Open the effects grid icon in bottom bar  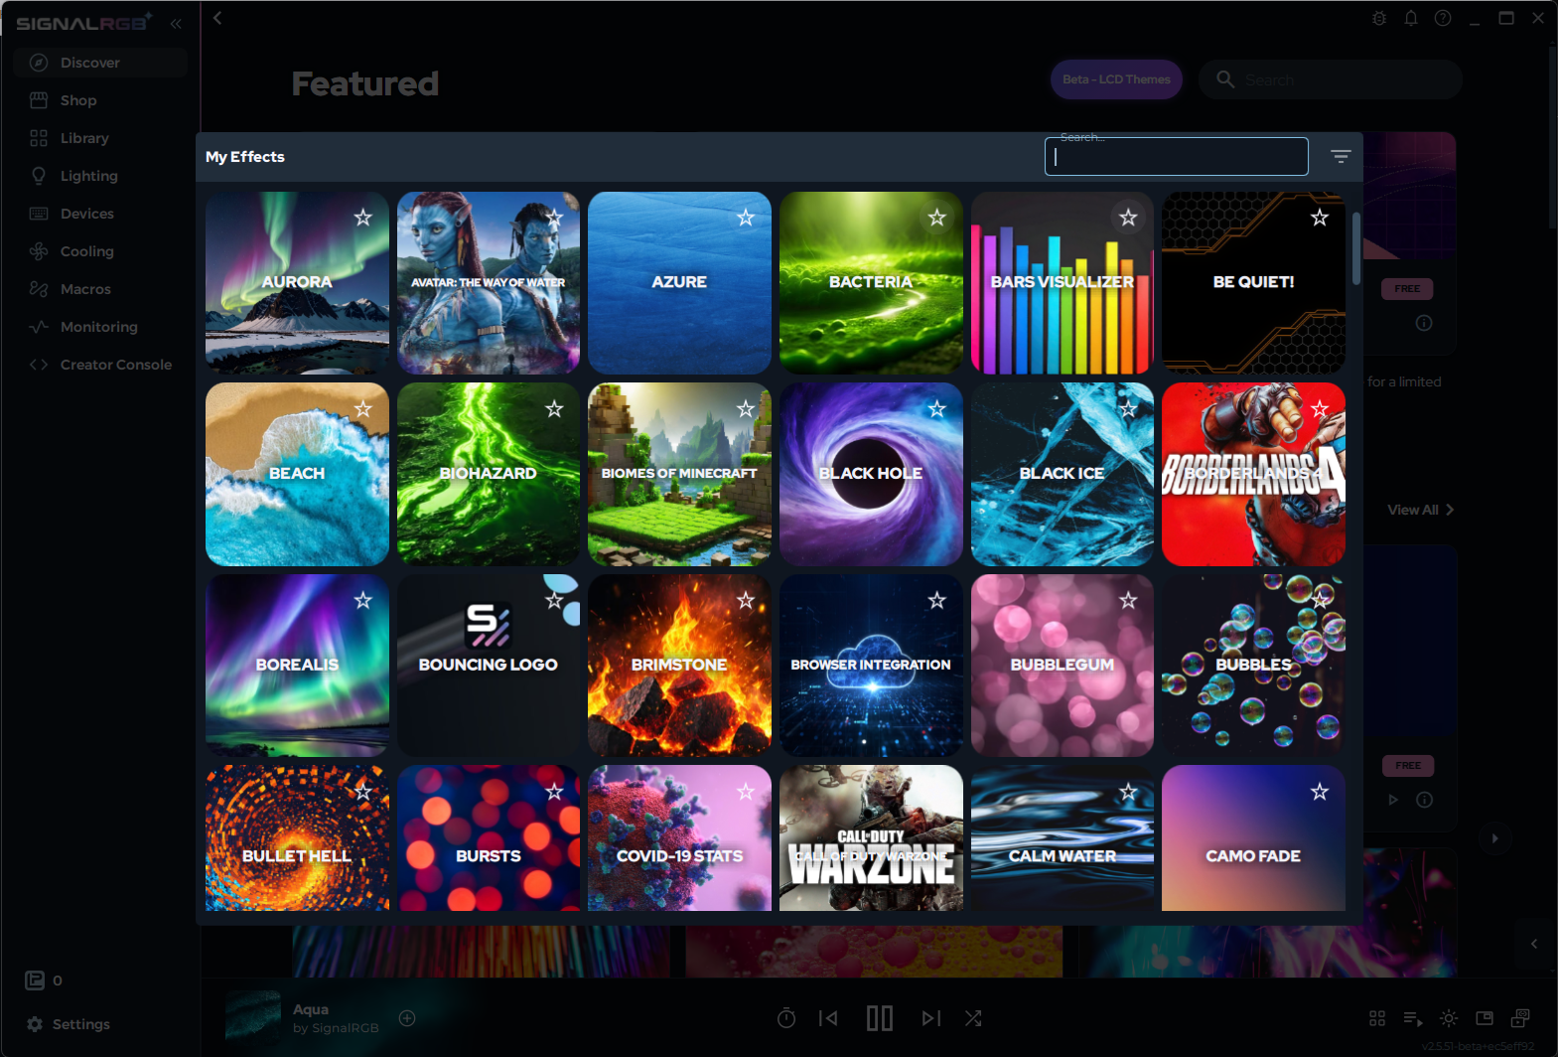click(x=1377, y=1018)
